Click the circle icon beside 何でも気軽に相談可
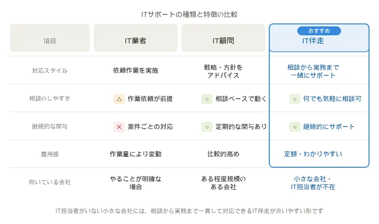 coord(295,99)
